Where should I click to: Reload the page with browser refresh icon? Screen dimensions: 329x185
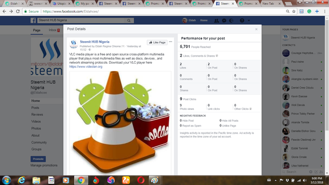[18, 11]
